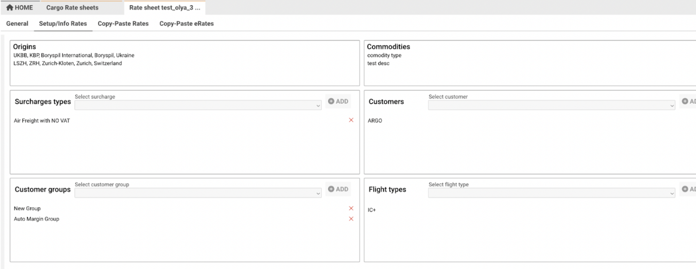Image resolution: width=696 pixels, height=269 pixels.
Task: Switch to the General tab
Action: pos(17,24)
